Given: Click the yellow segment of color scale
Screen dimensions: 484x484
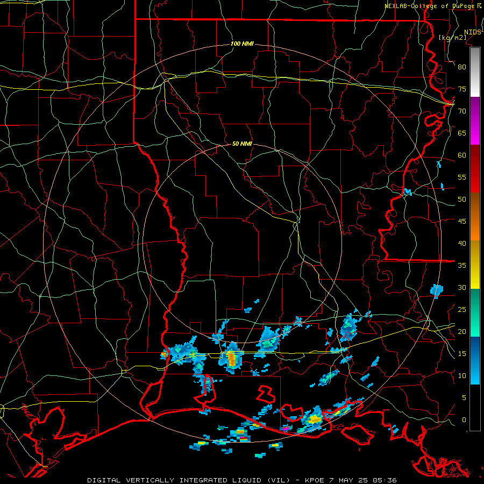Looking at the screenshot, I should coord(475,265).
